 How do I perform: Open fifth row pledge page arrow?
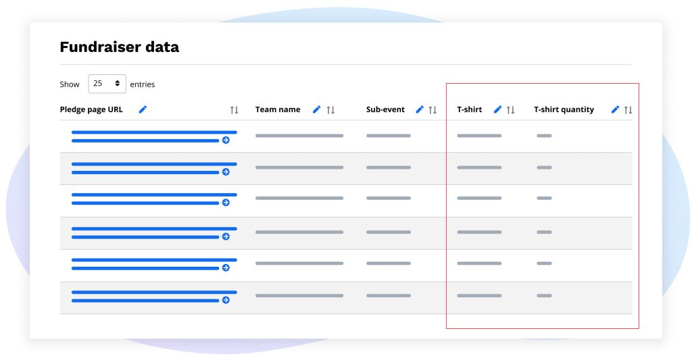click(226, 267)
